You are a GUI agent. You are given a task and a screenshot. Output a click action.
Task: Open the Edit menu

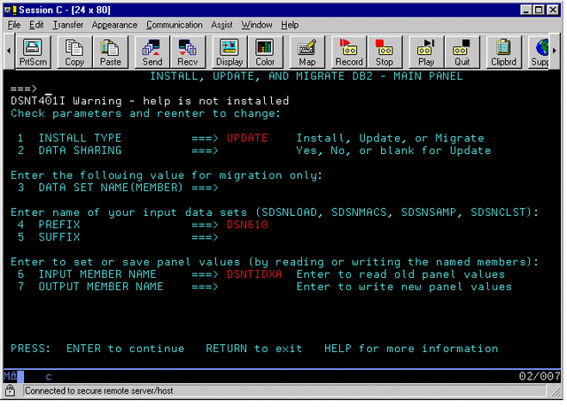tap(36, 25)
